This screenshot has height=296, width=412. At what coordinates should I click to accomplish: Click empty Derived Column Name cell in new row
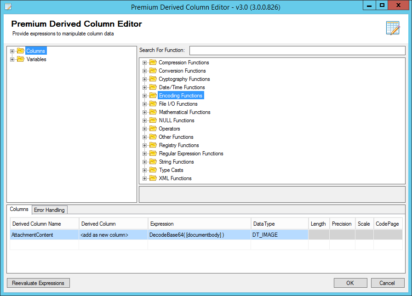[x=45, y=245]
